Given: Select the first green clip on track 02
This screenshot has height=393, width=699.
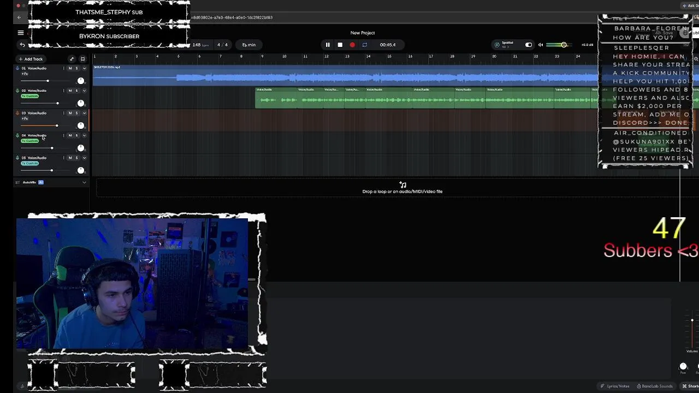Looking at the screenshot, I should [x=277, y=98].
